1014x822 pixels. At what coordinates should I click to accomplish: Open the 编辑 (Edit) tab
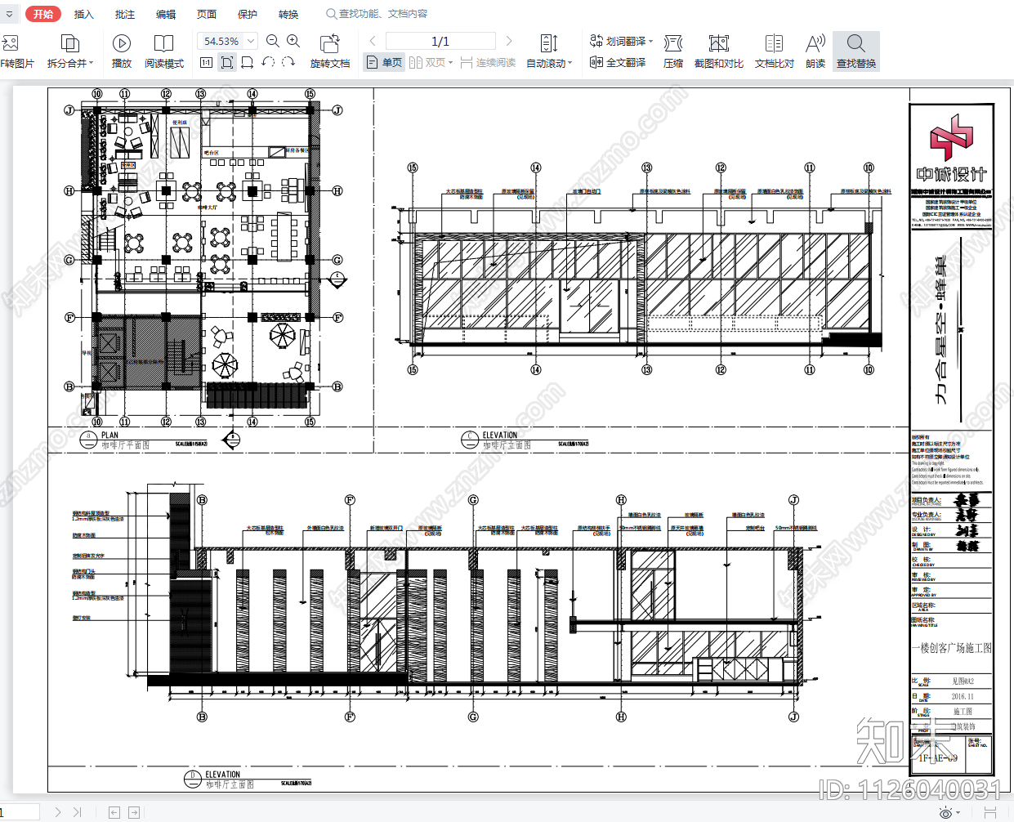tap(166, 14)
